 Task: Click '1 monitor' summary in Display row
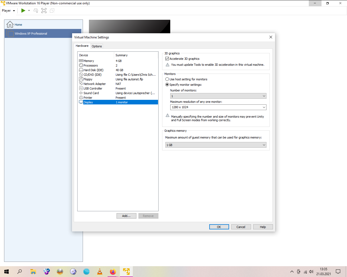[x=122, y=102]
